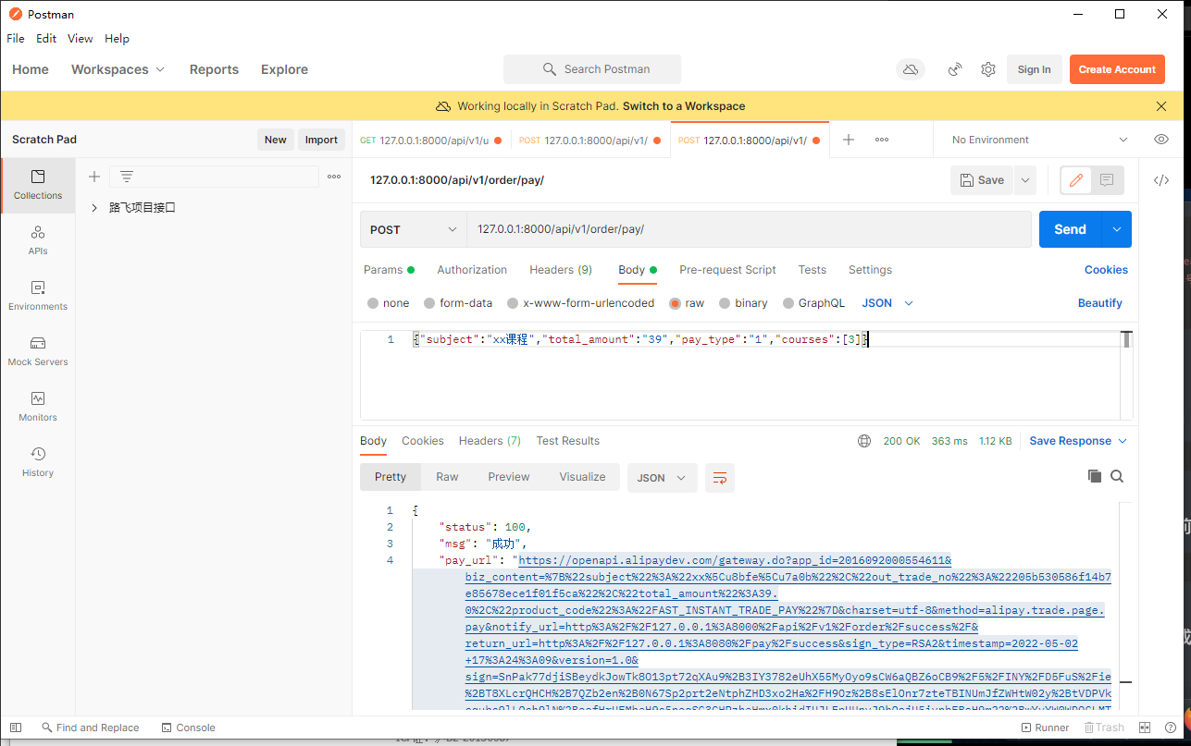Click Switch to a Workspace link
Viewport: 1191px width, 746px height.
(684, 106)
